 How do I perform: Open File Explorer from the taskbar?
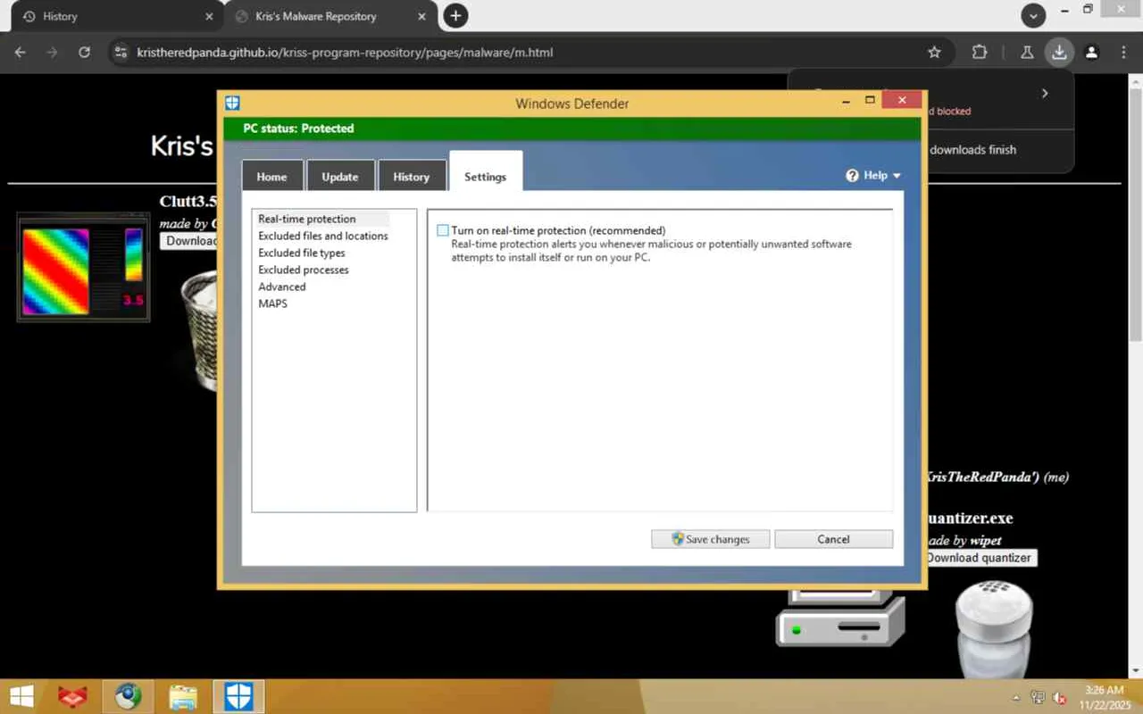(x=183, y=696)
